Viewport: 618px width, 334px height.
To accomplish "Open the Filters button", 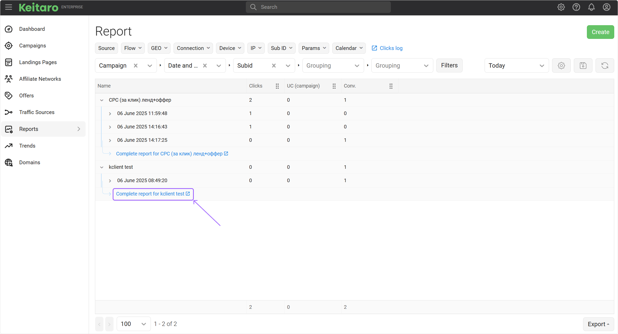I will click(x=449, y=66).
